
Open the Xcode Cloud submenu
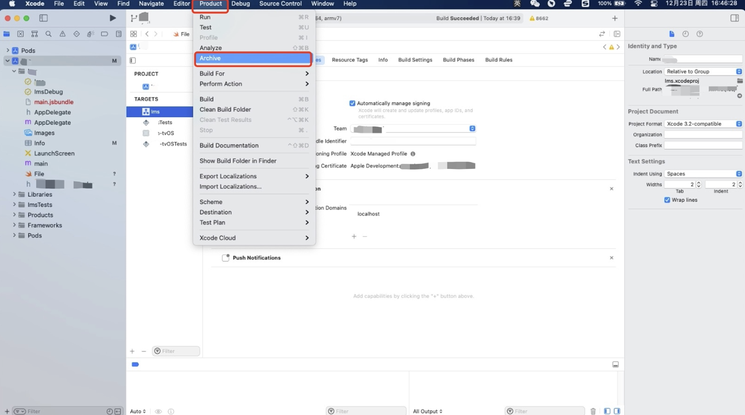(x=254, y=238)
